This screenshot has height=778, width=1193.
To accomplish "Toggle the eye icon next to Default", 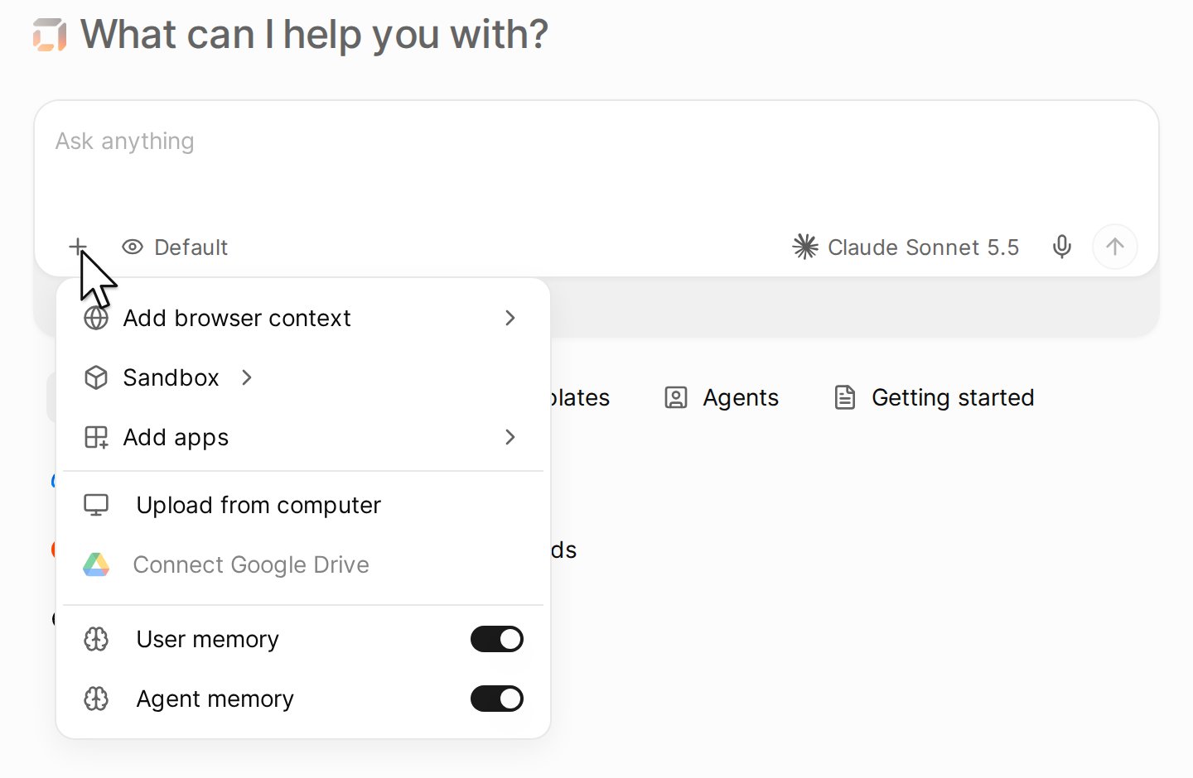I will click(x=133, y=247).
